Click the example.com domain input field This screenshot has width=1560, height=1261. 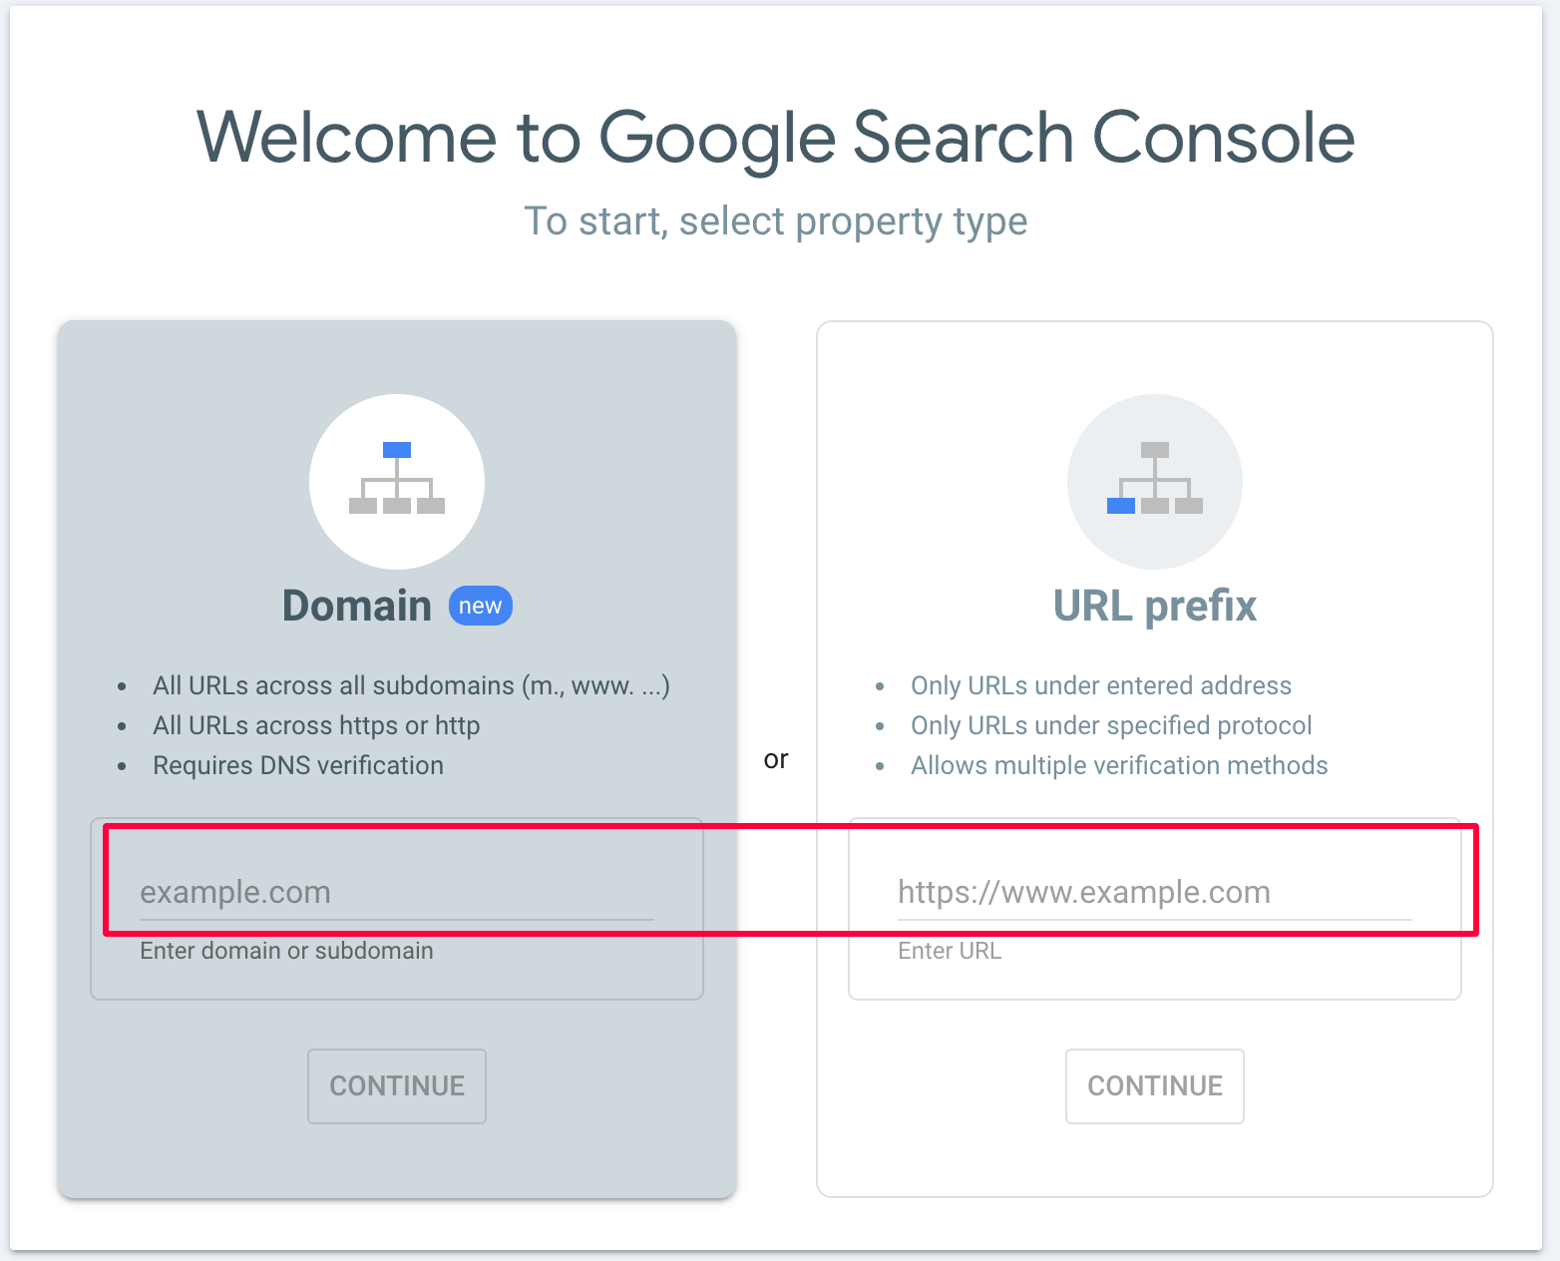396,892
